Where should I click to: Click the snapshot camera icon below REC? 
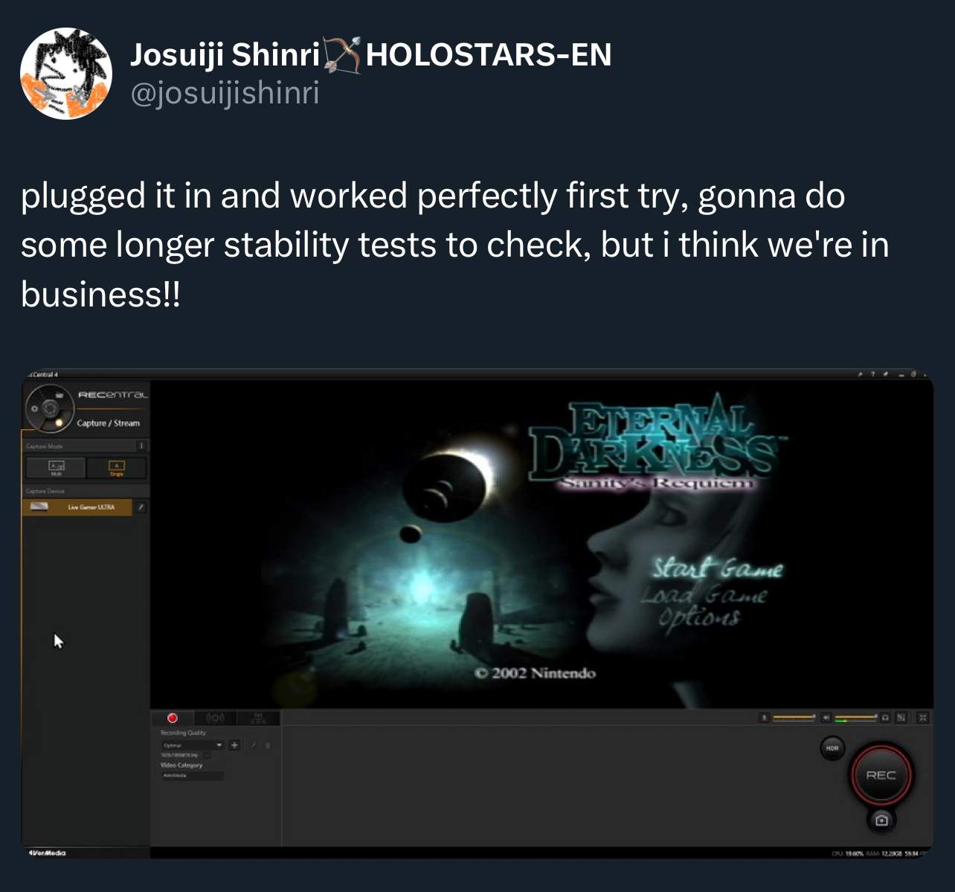point(881,820)
